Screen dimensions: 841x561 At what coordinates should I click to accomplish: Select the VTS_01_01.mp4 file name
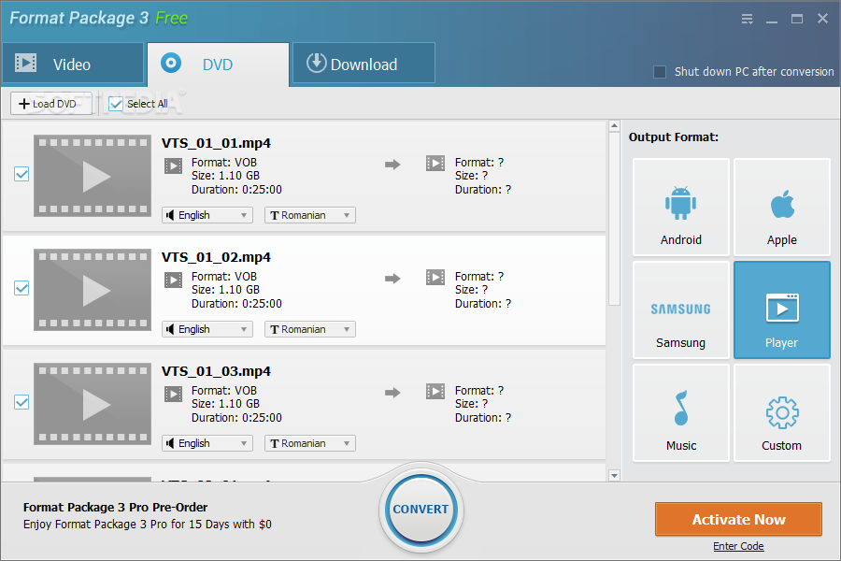coord(216,143)
